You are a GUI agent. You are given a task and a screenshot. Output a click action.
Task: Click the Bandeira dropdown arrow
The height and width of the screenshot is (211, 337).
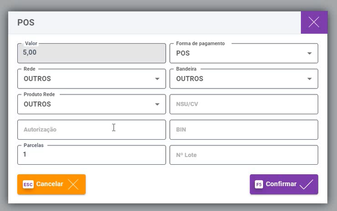(x=309, y=79)
